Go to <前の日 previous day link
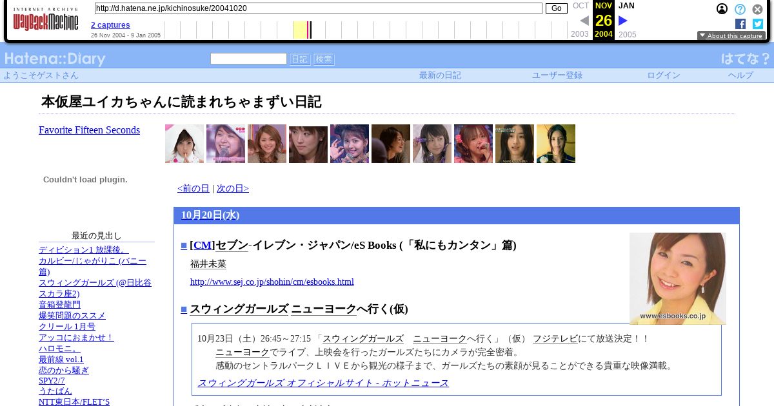Screen dimensions: 774x406 click(x=193, y=189)
